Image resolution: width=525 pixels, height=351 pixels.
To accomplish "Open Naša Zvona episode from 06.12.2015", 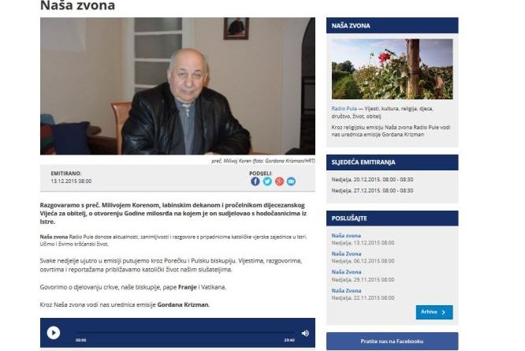I will point(346,254).
